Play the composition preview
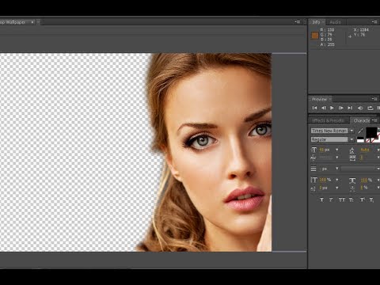 [332, 108]
